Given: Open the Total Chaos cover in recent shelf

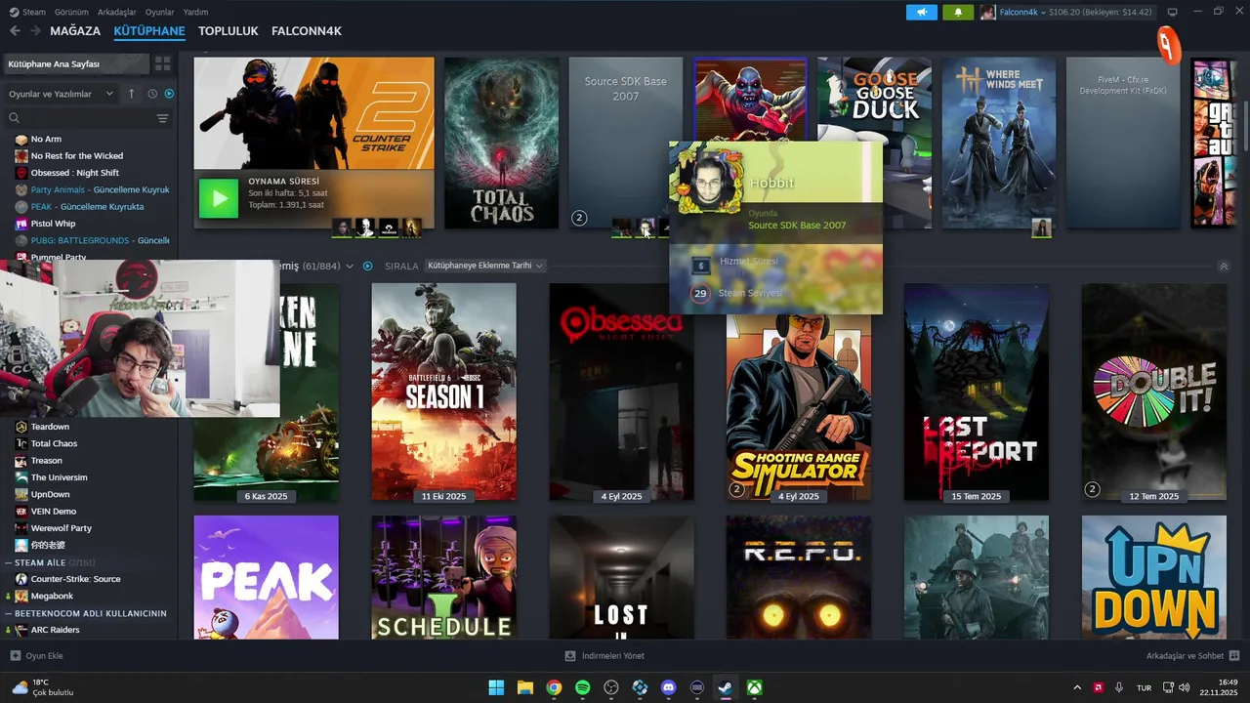Looking at the screenshot, I should pyautogui.click(x=502, y=143).
